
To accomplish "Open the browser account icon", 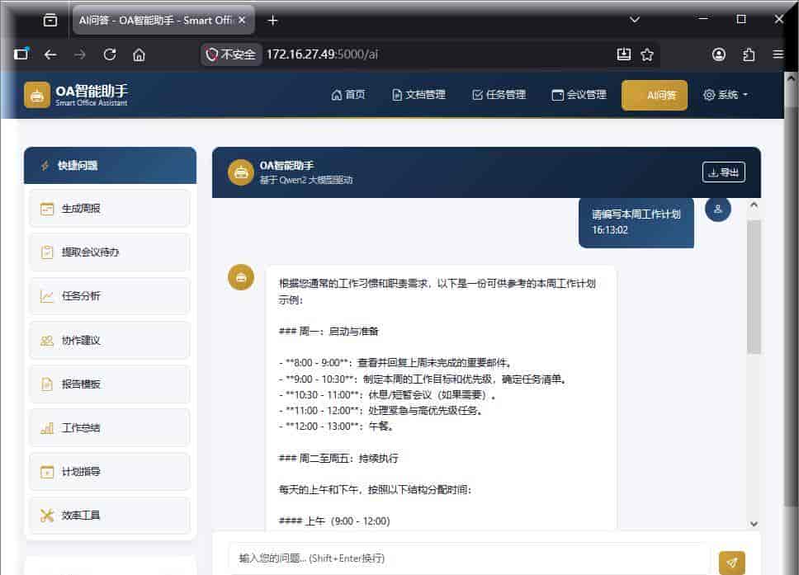I will [718, 54].
